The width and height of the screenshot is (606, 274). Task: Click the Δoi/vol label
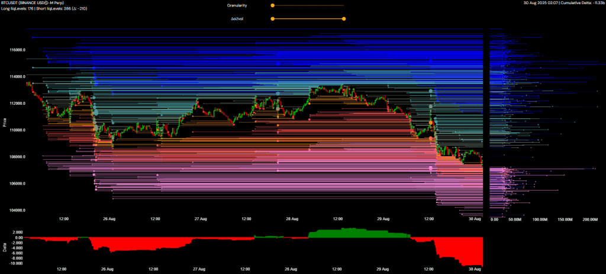tap(237, 18)
